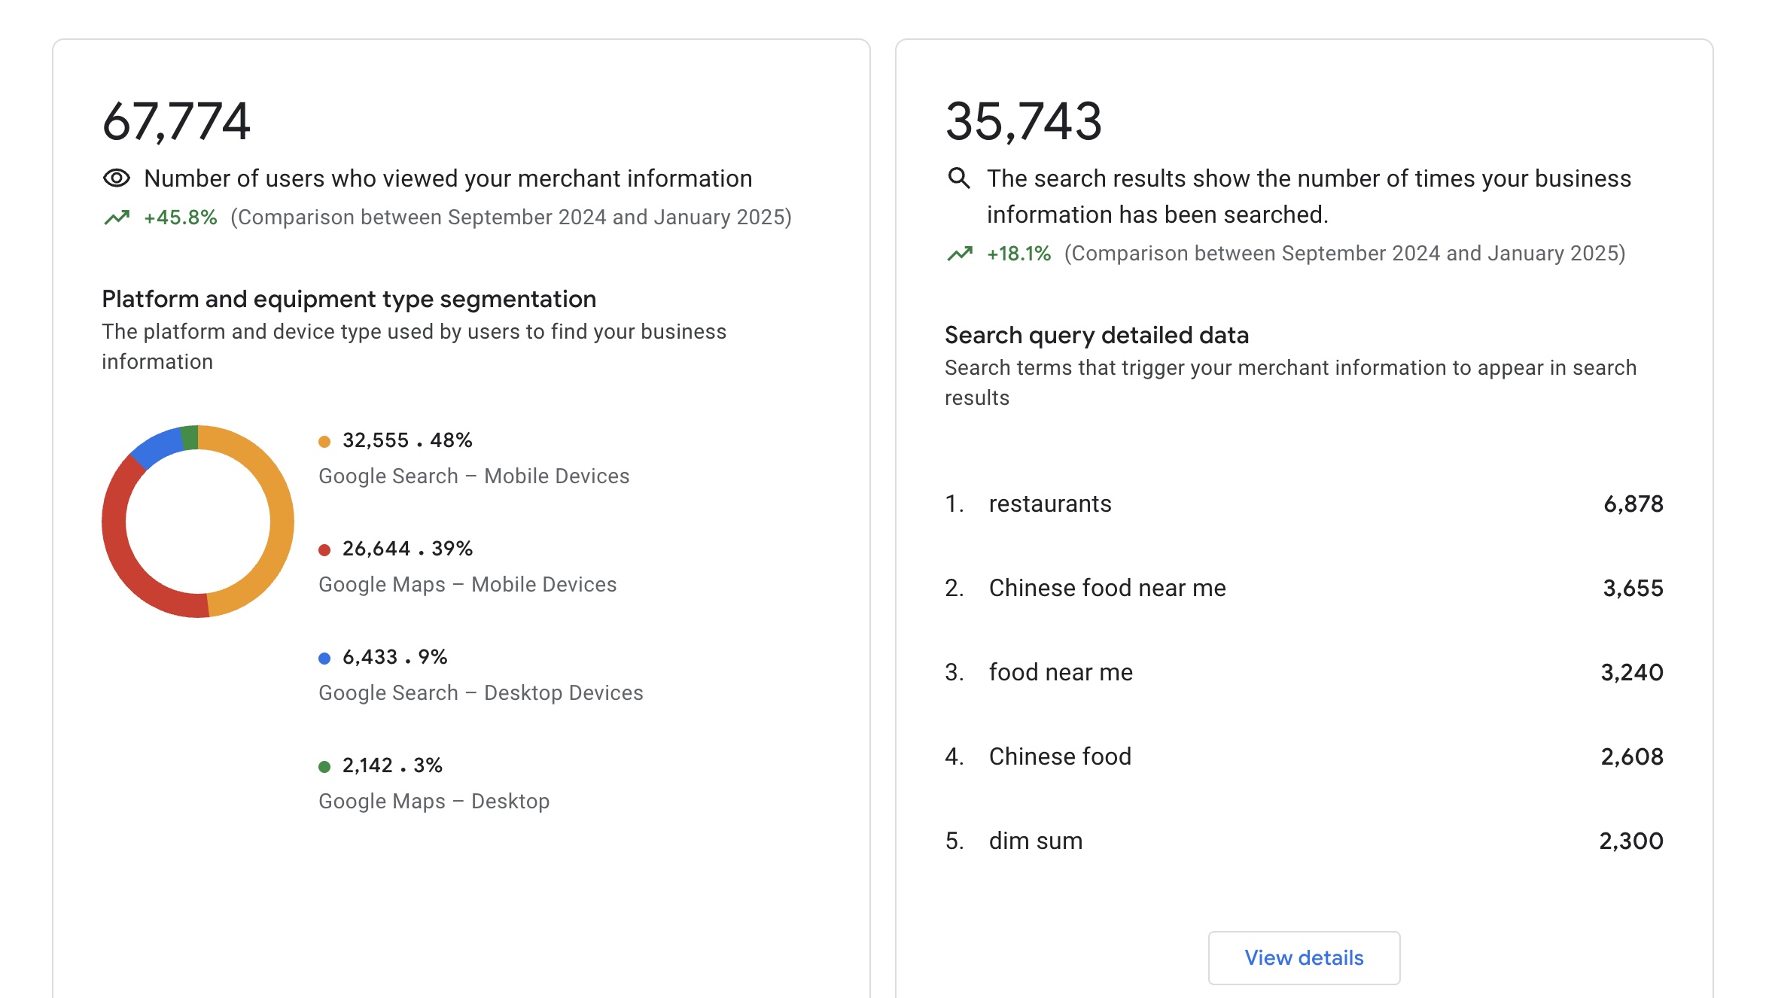Click the 'dim sum' search query
Viewport: 1775px width, 998px height.
pos(1035,841)
